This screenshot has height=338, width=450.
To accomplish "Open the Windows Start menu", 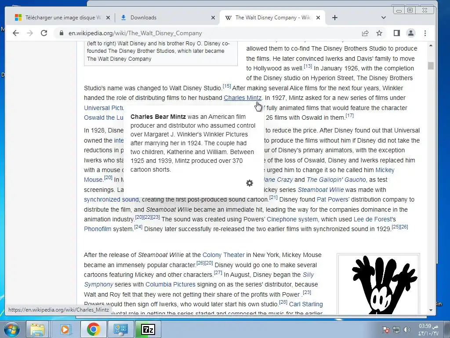I will (11, 329).
